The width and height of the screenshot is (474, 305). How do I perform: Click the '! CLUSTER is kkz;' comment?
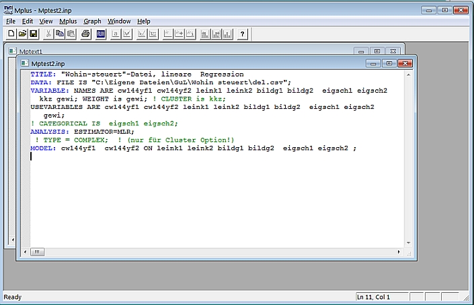tap(189, 99)
